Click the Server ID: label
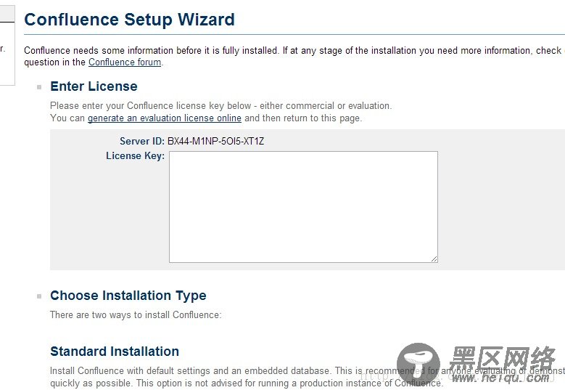565x390 pixels. [142, 141]
